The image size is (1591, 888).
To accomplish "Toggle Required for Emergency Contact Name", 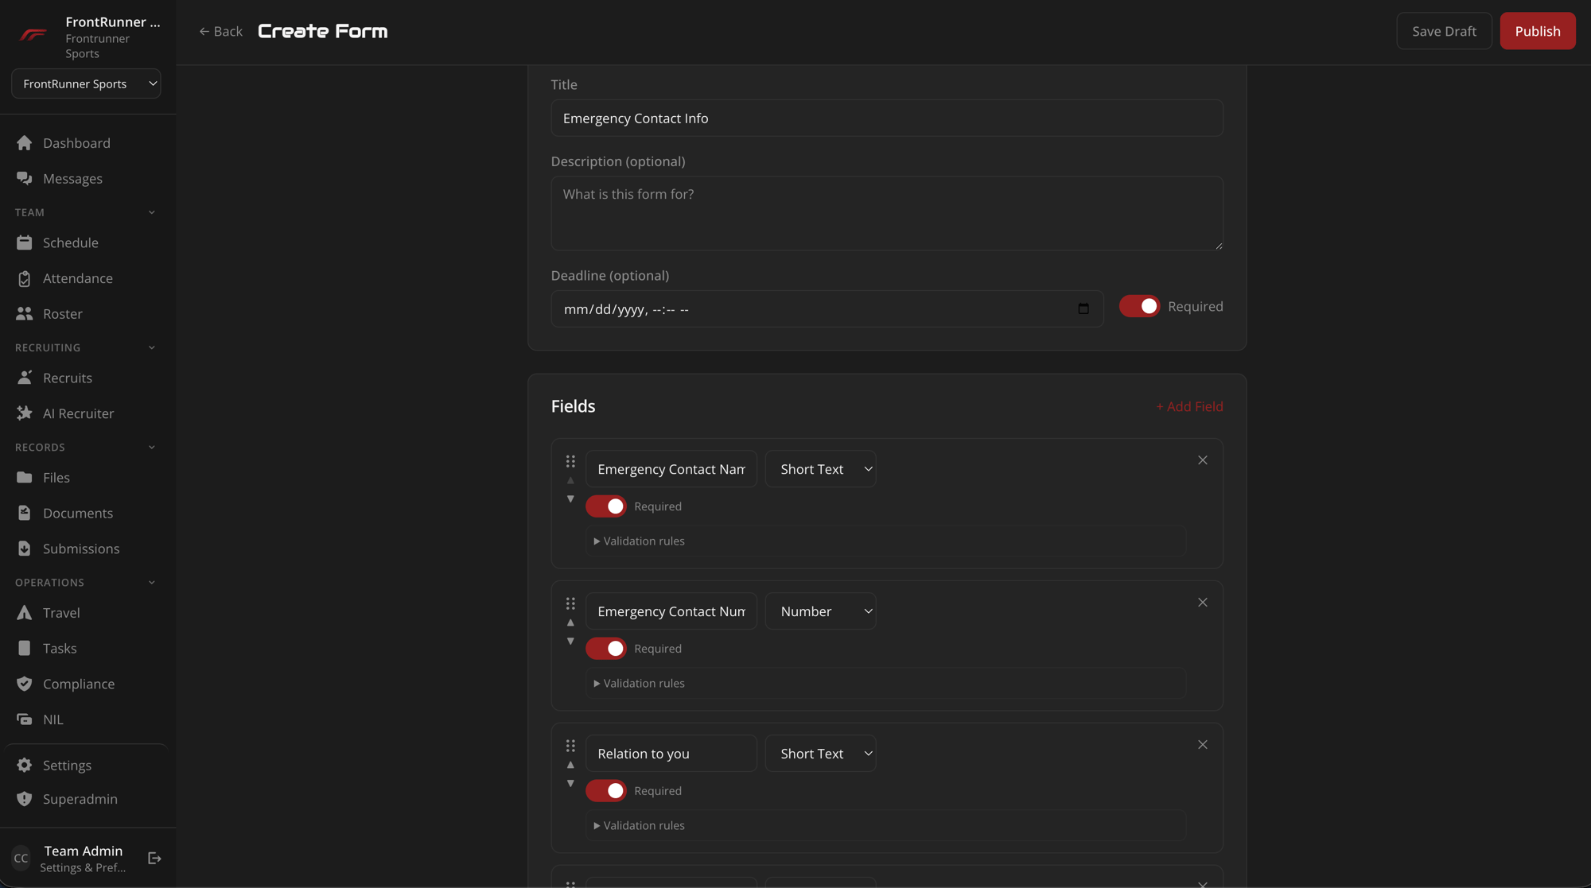I will click(x=606, y=506).
